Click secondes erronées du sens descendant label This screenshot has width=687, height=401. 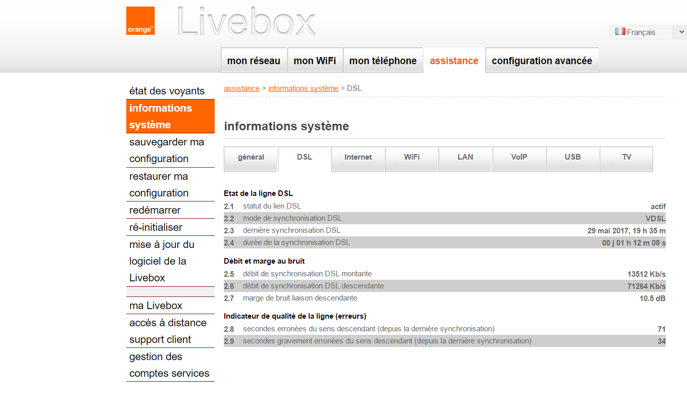coord(369,329)
